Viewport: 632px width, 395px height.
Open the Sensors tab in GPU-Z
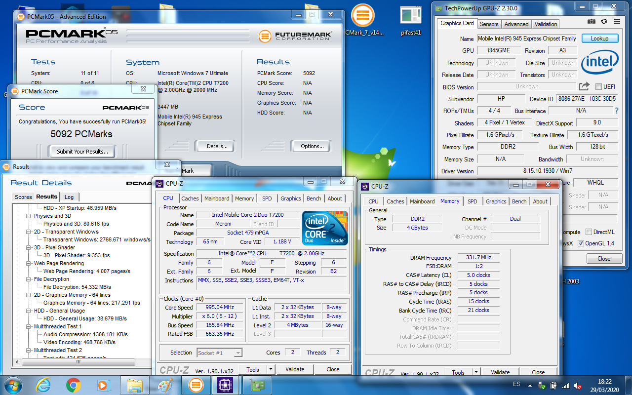(489, 24)
